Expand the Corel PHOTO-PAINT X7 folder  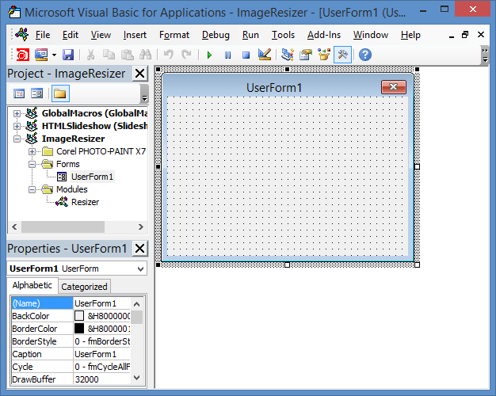coord(32,151)
